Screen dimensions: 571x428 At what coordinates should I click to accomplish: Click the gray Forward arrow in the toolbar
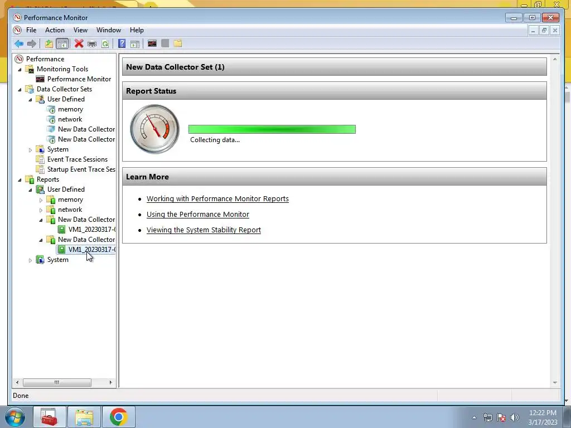point(32,43)
